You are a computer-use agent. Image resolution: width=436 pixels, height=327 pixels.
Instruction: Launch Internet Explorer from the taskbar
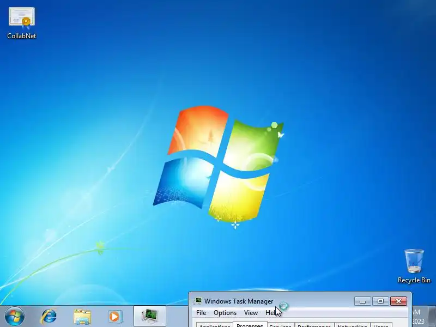click(x=49, y=317)
